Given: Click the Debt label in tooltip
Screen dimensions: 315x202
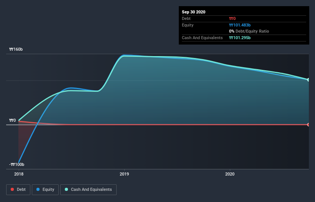Looking at the screenshot, I should click(186, 18).
